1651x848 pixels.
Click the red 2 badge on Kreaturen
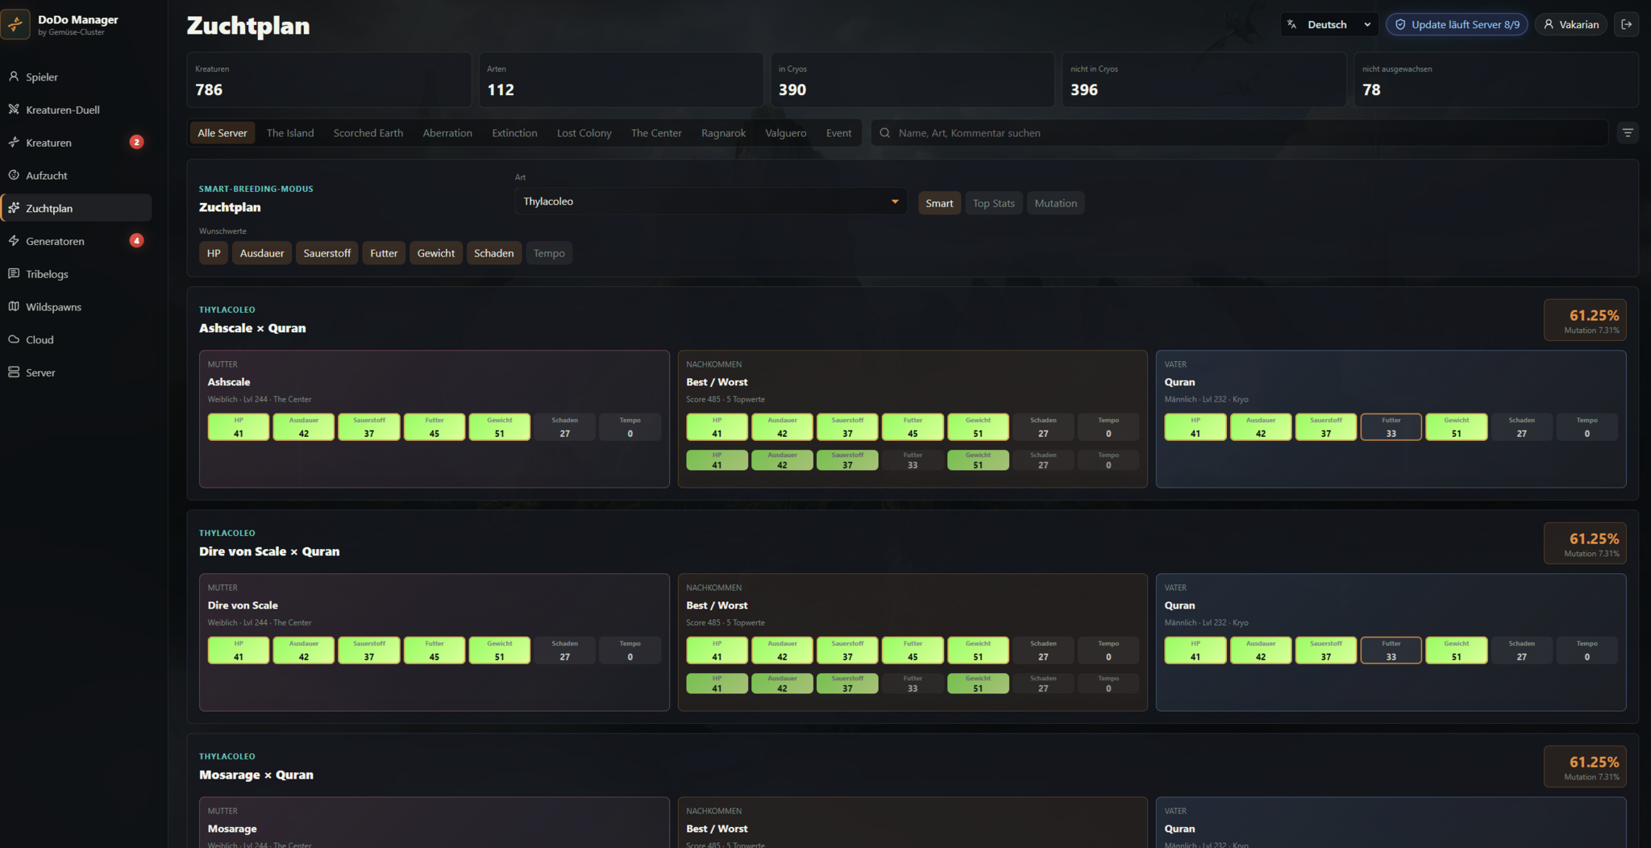point(137,142)
